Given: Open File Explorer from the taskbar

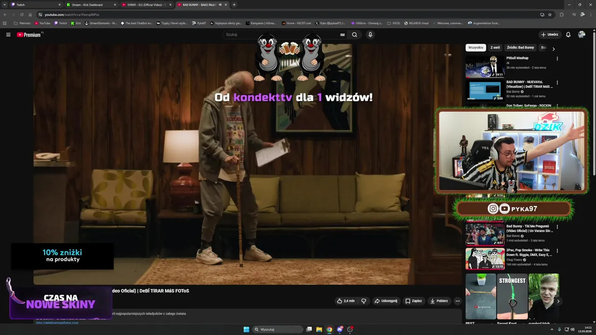Looking at the screenshot, I should coord(319,329).
